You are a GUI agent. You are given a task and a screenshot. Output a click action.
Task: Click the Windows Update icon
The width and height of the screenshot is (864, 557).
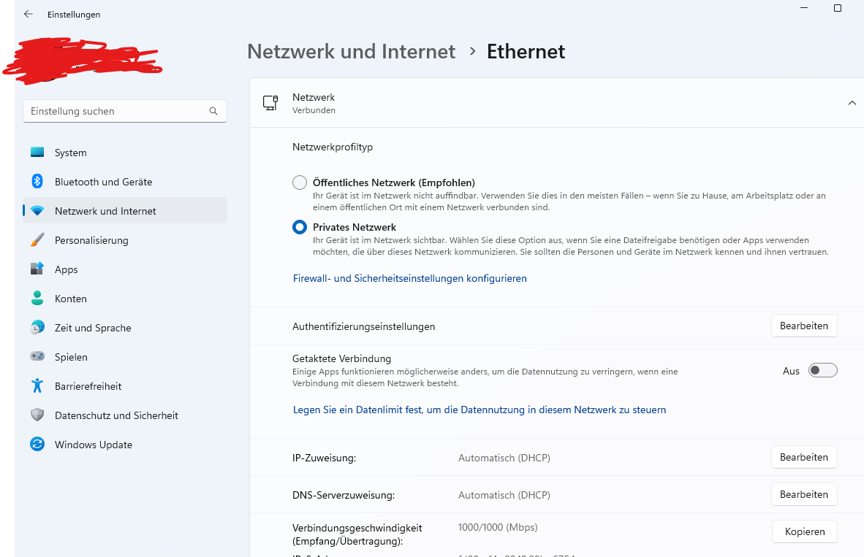[37, 445]
